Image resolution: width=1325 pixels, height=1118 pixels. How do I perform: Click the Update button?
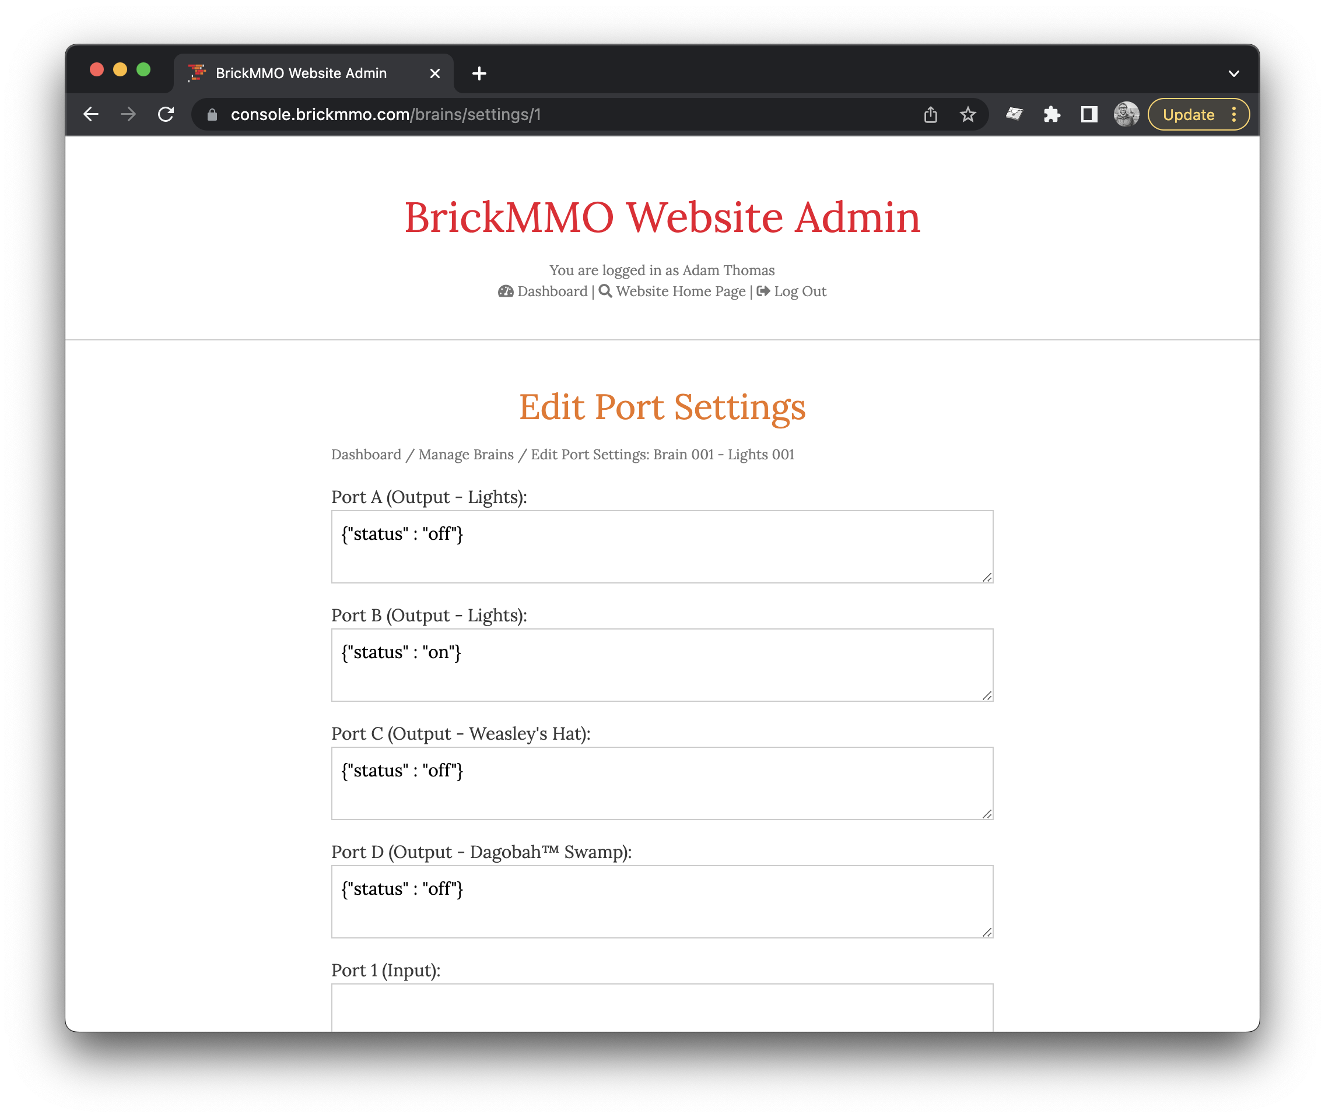(1187, 115)
